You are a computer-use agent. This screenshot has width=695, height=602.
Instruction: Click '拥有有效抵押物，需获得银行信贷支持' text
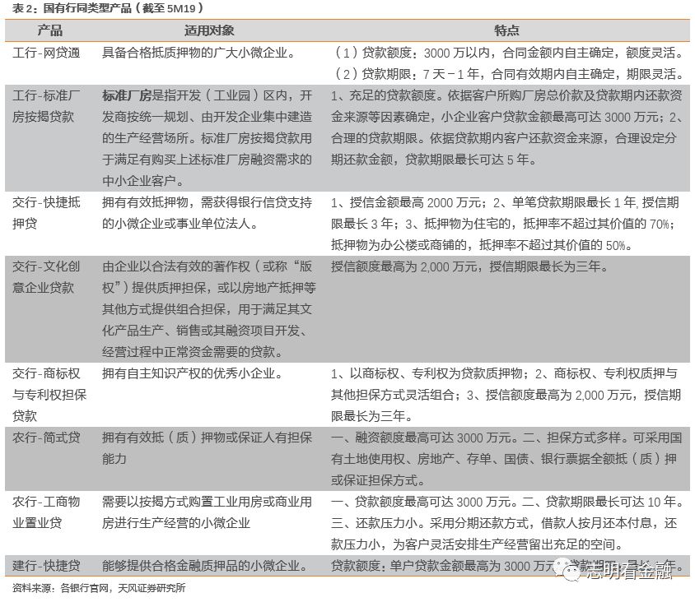(x=207, y=202)
